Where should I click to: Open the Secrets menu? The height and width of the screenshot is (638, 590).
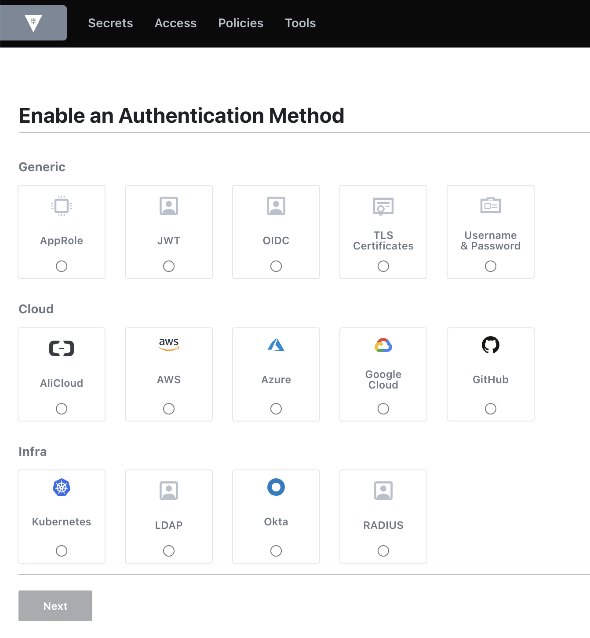click(x=110, y=23)
